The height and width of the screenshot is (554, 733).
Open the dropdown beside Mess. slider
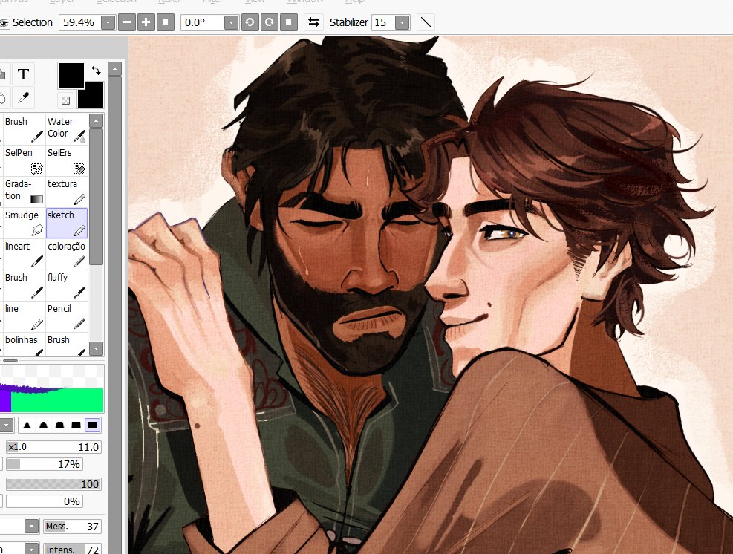(31, 527)
